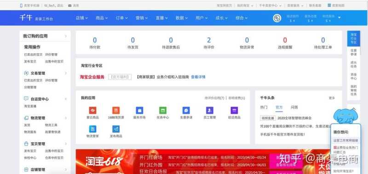Image resolution: width=368 pixels, height=174 pixels.
Task: Click the round avatar icon in blue header
Action: [x=277, y=18]
